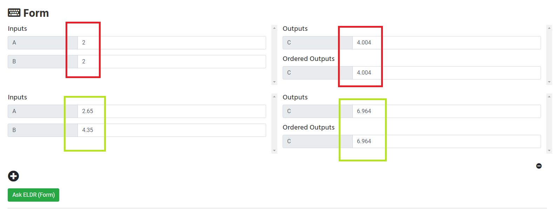Click the keyboard icon beside Form heading

tap(14, 13)
